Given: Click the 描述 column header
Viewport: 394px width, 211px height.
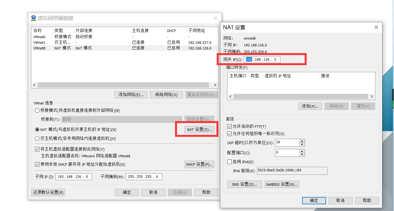Looking at the screenshot, I should click(x=347, y=76).
